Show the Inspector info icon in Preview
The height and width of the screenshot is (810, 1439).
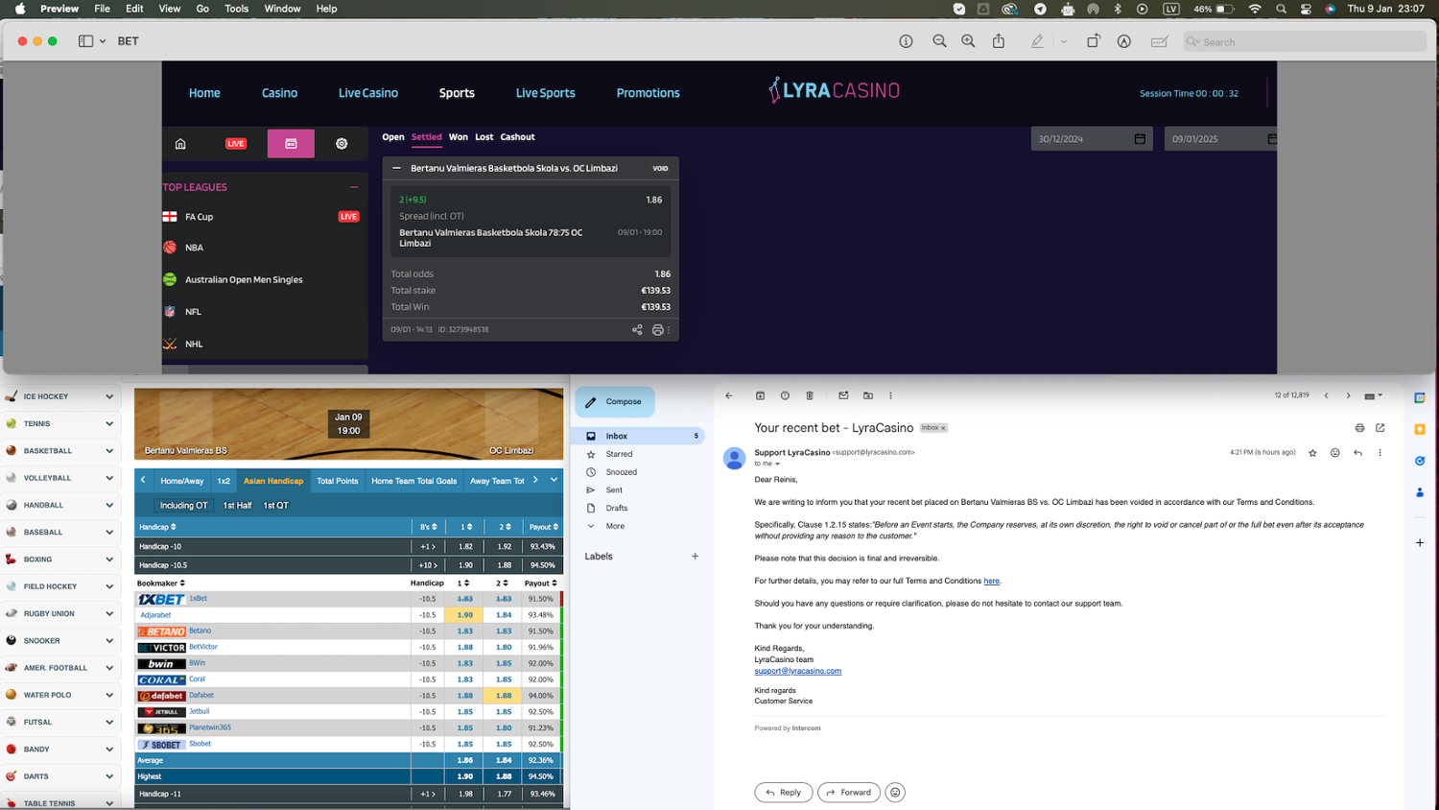pos(906,41)
